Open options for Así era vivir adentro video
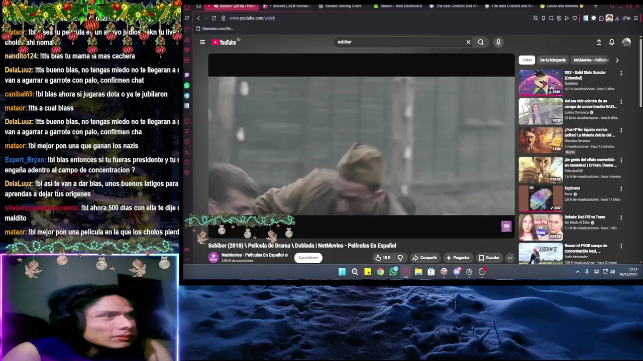Image resolution: width=643 pixels, height=361 pixels. coord(621,102)
